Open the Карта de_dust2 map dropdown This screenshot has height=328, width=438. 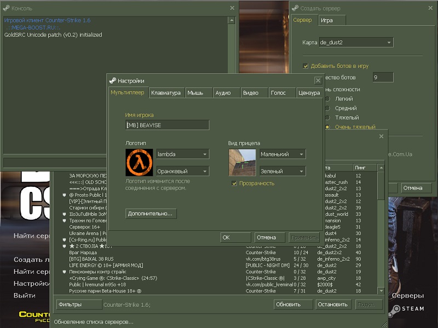click(x=356, y=43)
